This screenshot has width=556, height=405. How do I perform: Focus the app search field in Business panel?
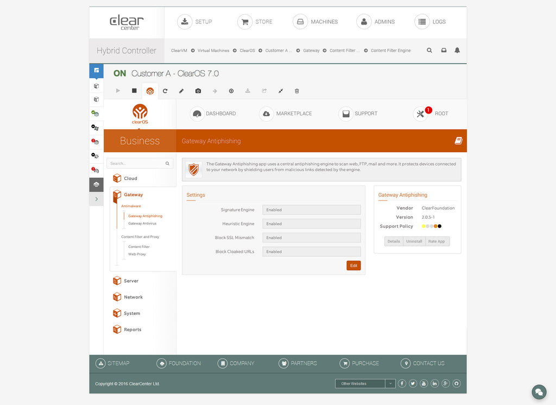point(140,163)
